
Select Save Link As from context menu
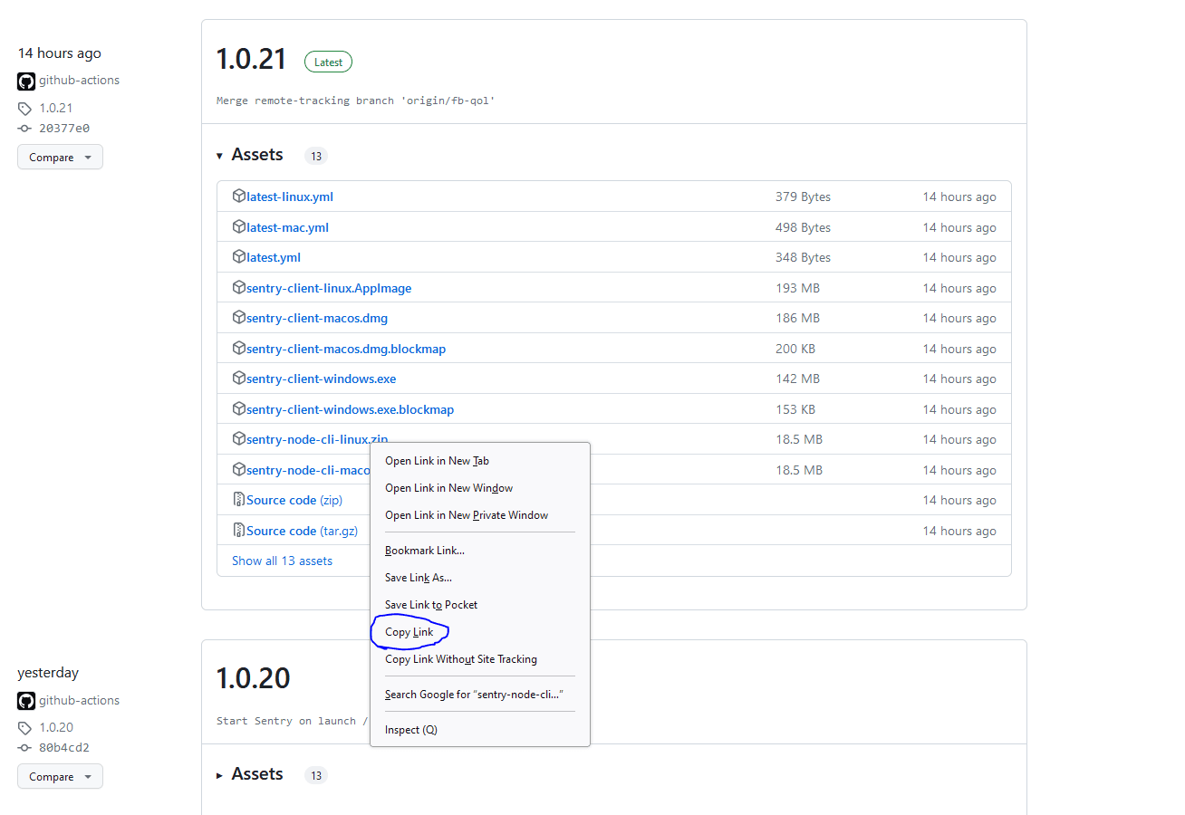pos(480,578)
